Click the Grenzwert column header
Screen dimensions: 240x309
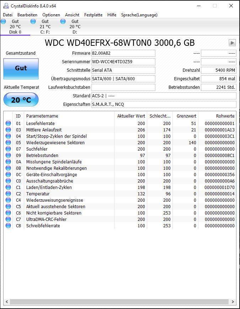(185, 116)
